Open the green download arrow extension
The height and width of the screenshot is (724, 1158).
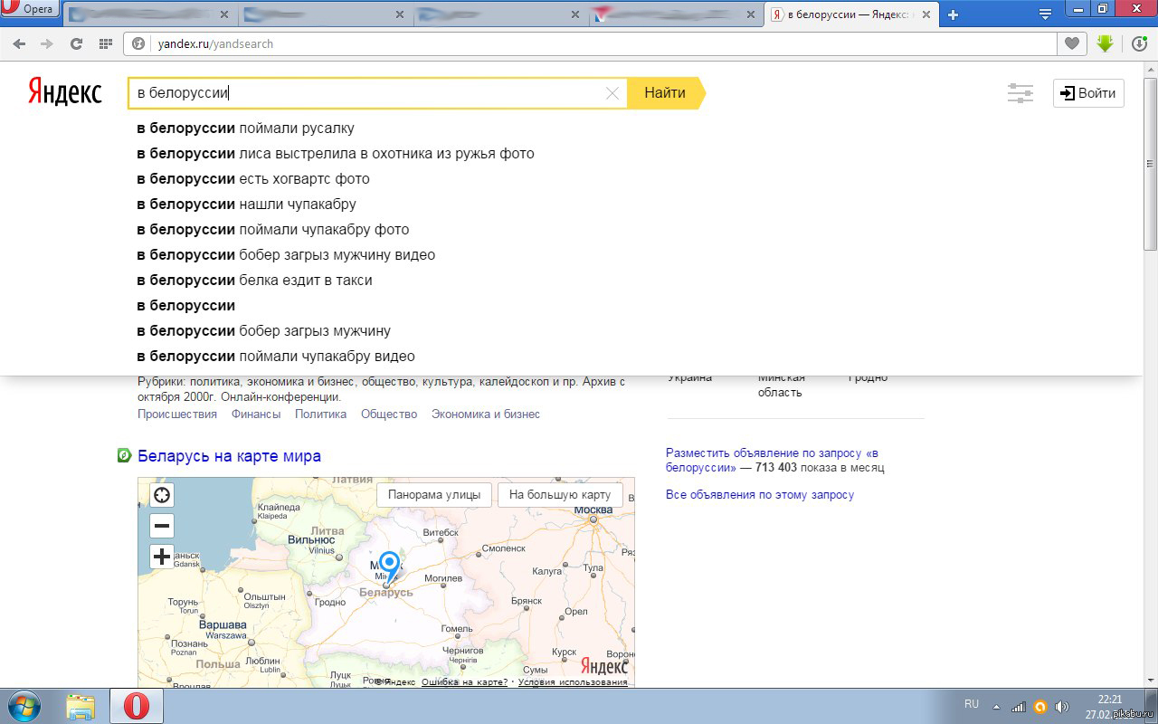[1105, 43]
